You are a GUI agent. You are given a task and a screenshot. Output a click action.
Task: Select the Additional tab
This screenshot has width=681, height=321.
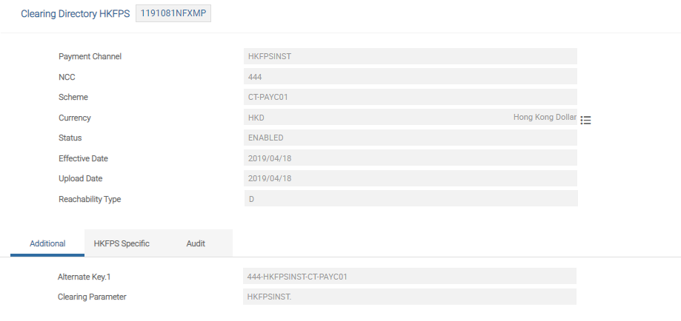click(47, 243)
